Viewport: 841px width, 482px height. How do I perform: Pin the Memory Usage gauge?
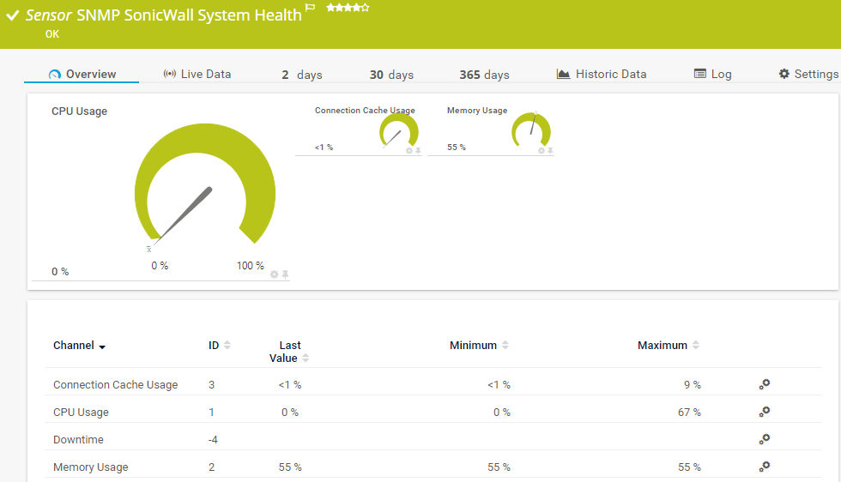tap(550, 150)
